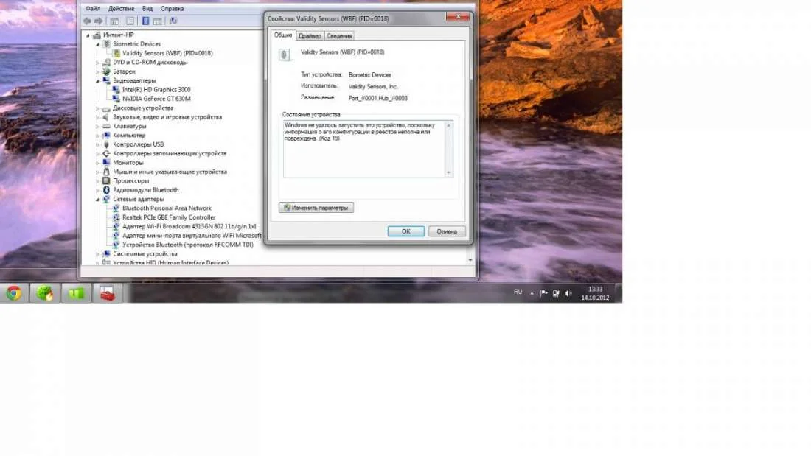Click the NVIDIA GeForce GT 630M icon
This screenshot has width=811, height=456.
(x=116, y=99)
